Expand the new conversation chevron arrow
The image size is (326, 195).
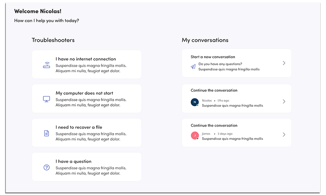point(284,63)
